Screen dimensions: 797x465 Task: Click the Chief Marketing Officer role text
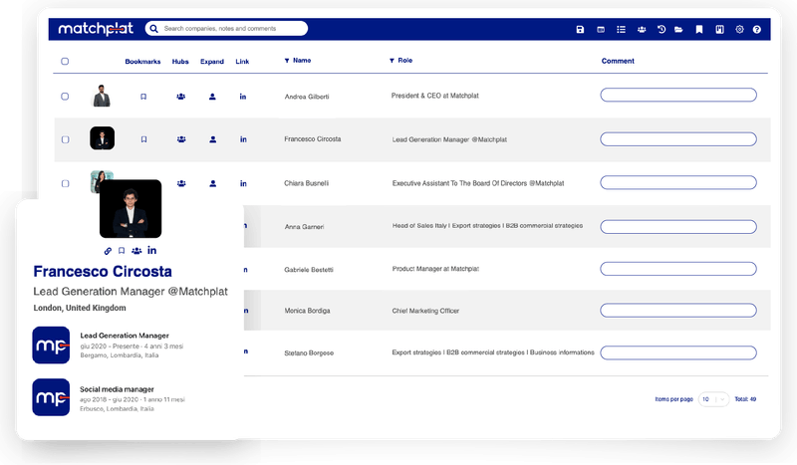pos(425,311)
